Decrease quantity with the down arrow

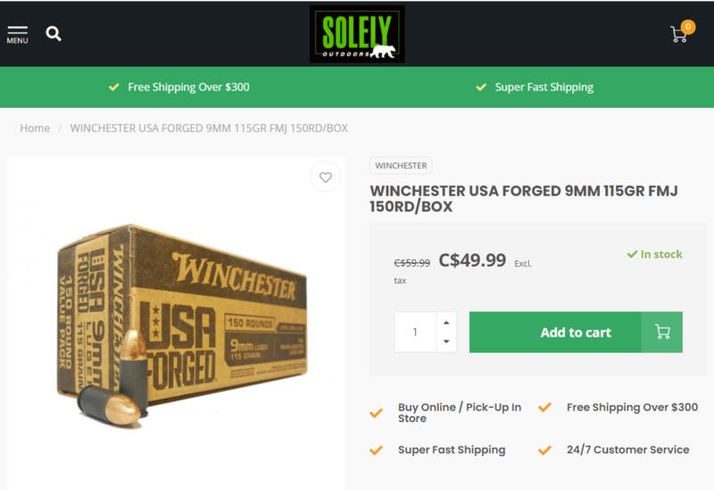pyautogui.click(x=446, y=342)
